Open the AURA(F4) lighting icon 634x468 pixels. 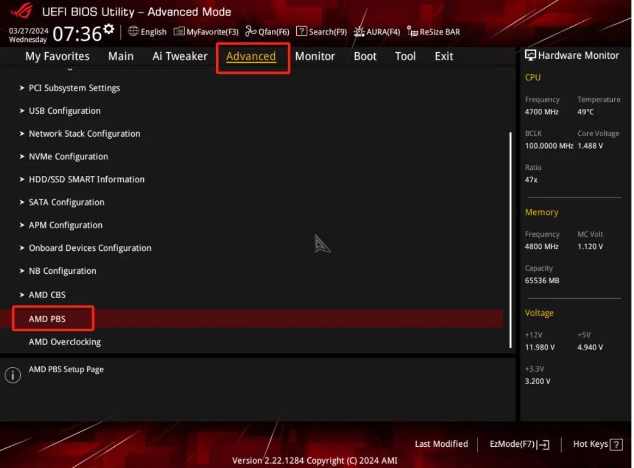(x=359, y=32)
